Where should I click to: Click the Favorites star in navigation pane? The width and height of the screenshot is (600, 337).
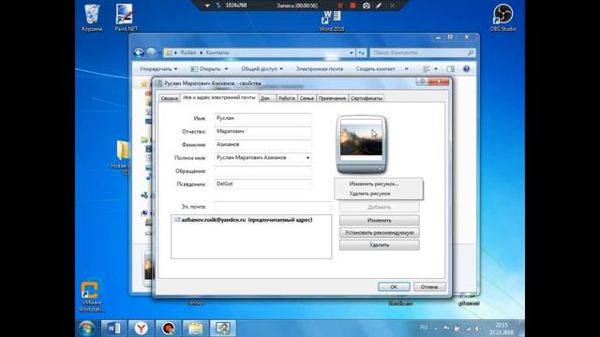[143, 83]
